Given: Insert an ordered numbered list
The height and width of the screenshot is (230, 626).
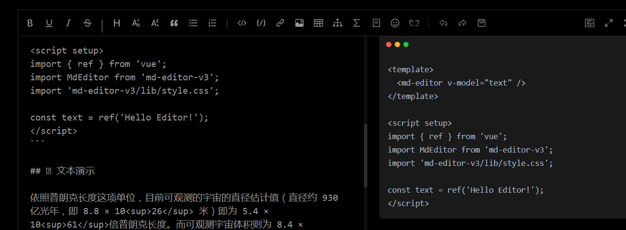Looking at the screenshot, I should click(213, 23).
